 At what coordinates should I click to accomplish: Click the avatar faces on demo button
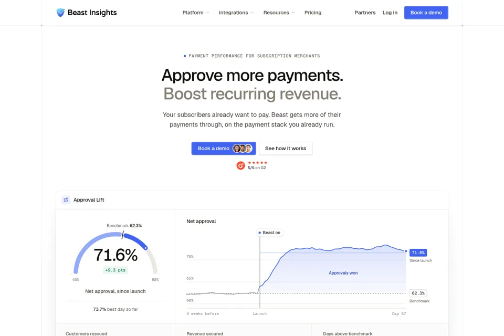tap(243, 148)
